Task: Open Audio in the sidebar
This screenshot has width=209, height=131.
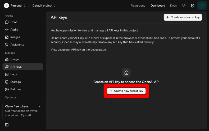Action: [23, 30]
